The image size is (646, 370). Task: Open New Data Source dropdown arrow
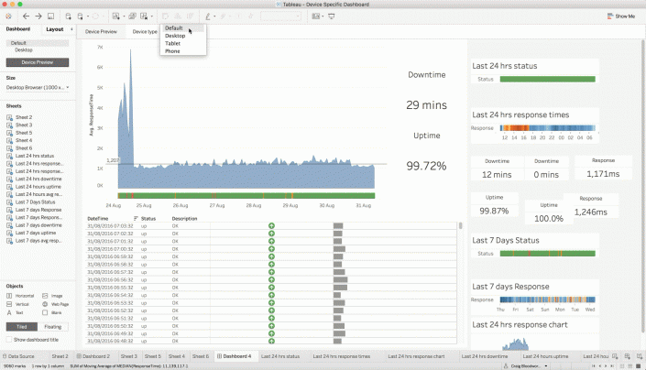(x=88, y=16)
